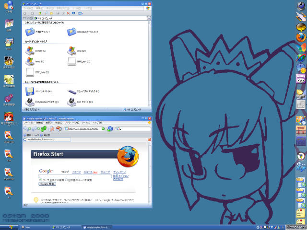Select 共有ドキュメント folder icon
Screen dimensions: 307x230
pos(30,32)
